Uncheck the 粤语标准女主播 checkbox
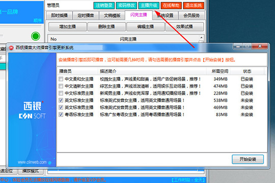Screen dimensions: 275x183 pos(61,114)
